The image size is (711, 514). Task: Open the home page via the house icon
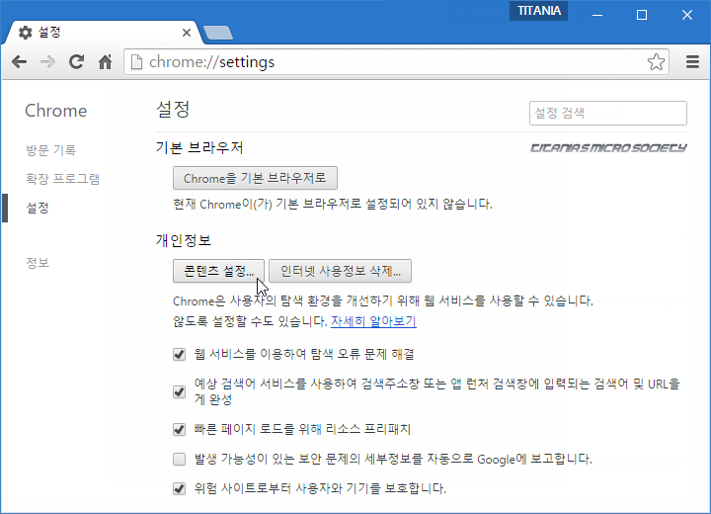click(x=106, y=61)
